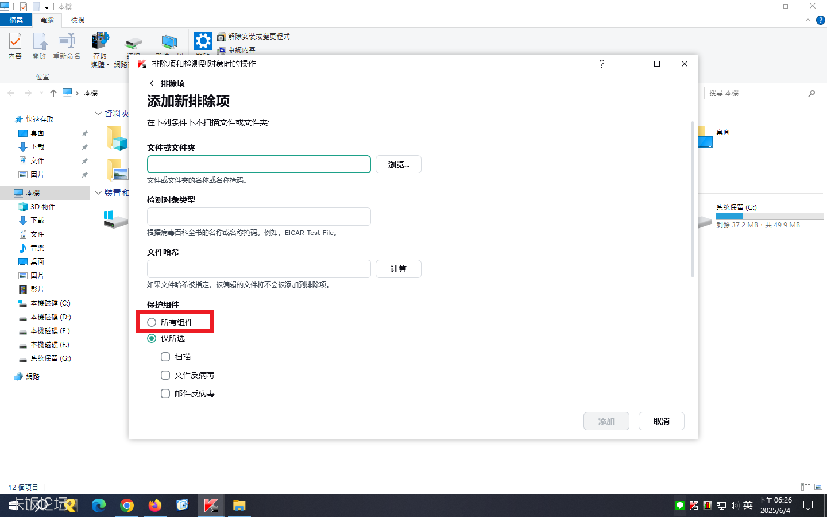Screen dimensions: 827x517
Task: Open Explorer help blue question icon
Action: [x=820, y=20]
